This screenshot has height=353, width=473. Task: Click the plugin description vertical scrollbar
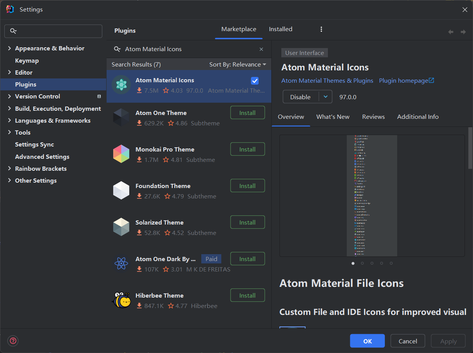tap(470, 148)
